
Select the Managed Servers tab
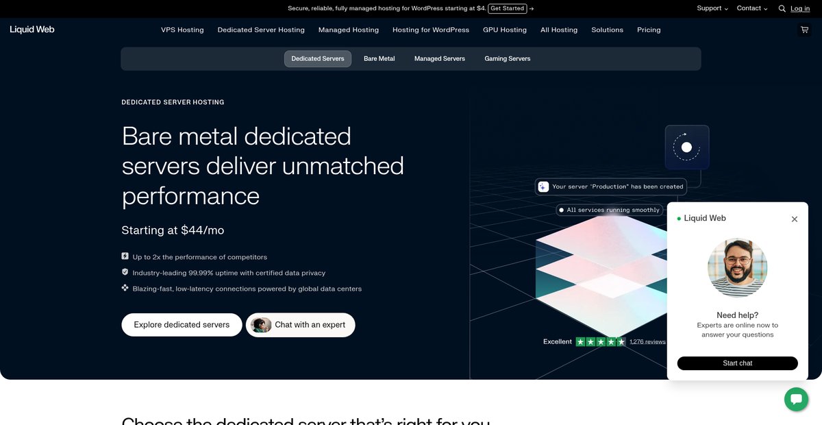tap(440, 59)
